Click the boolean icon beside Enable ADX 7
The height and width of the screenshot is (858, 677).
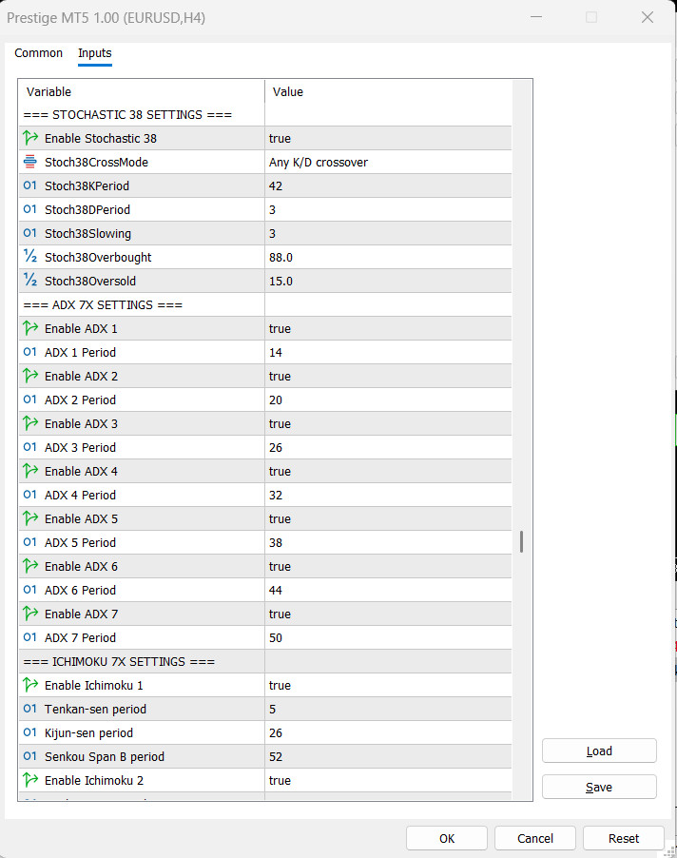pyautogui.click(x=30, y=614)
